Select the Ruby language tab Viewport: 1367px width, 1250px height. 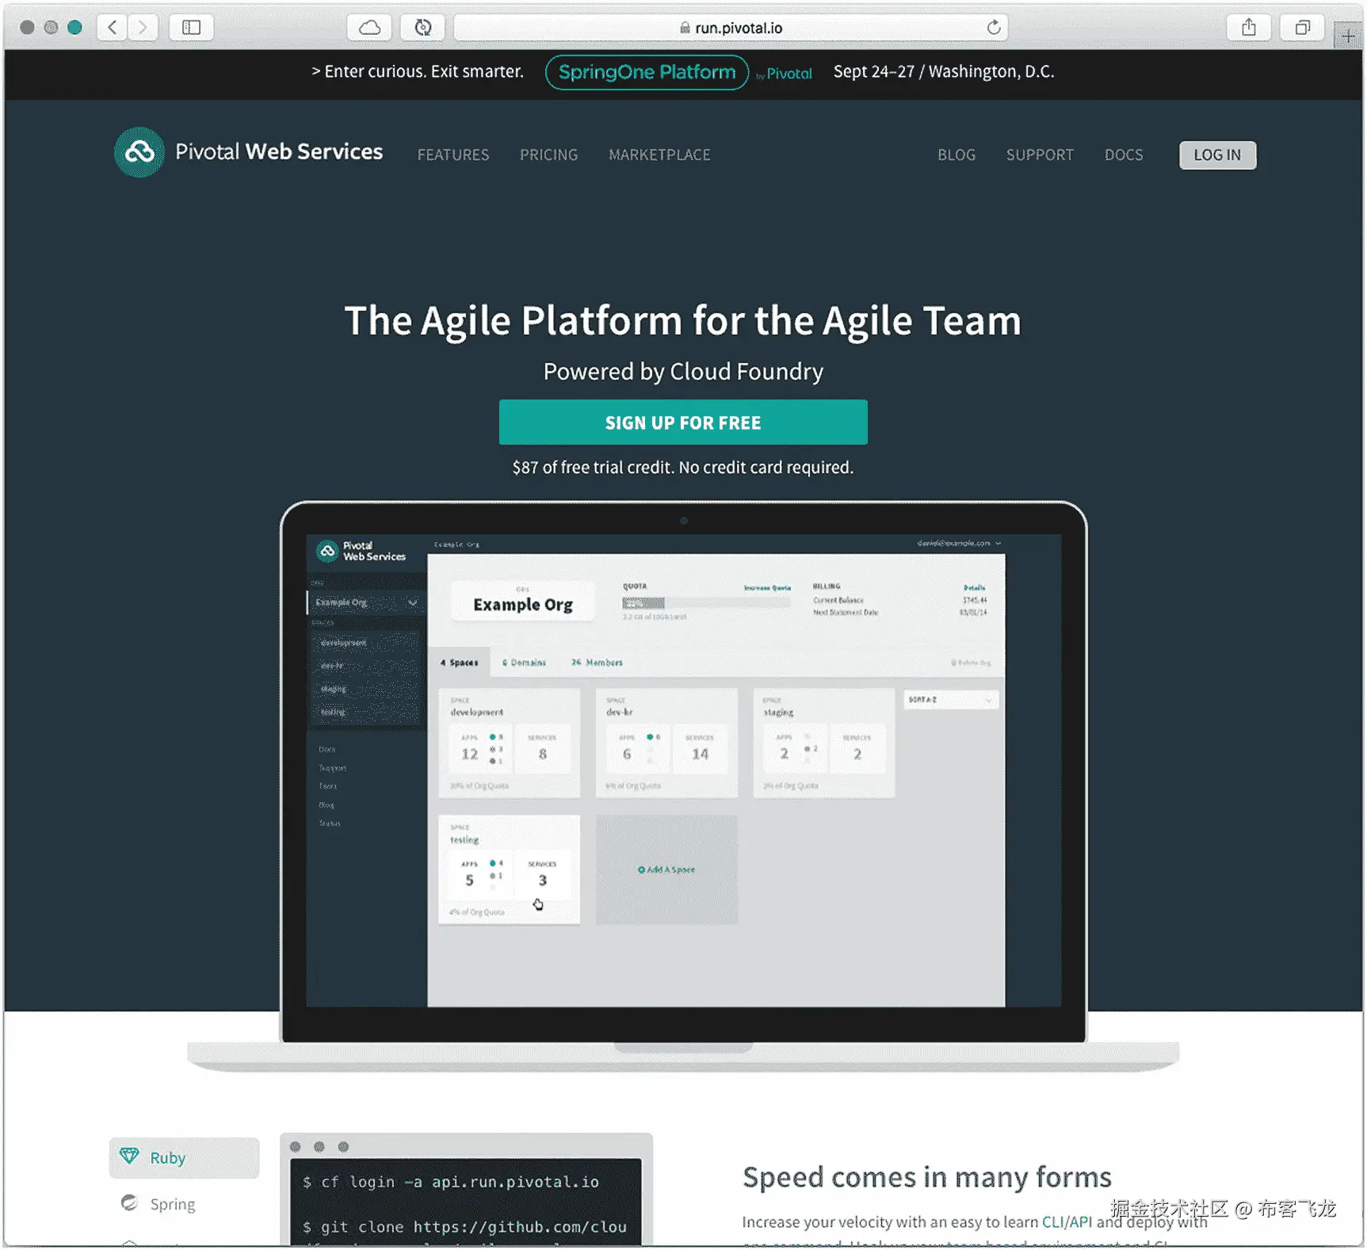pos(184,1157)
